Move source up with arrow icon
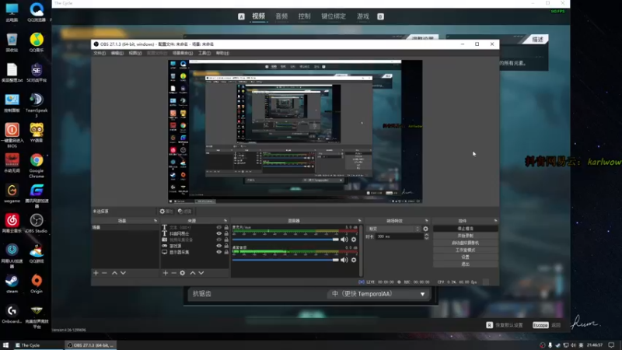The width and height of the screenshot is (622, 350). 192,273
